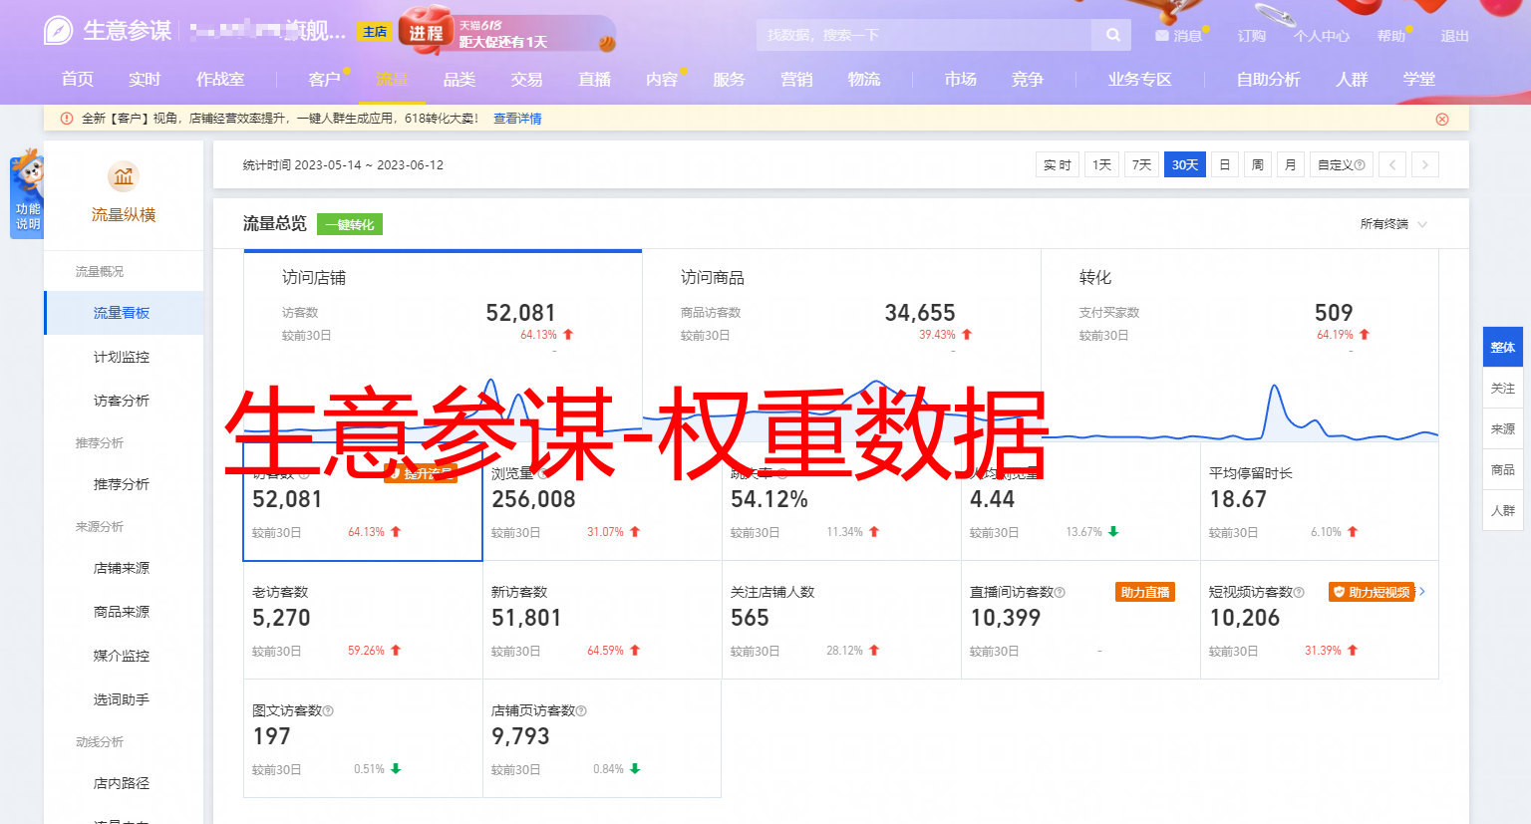Click help icon beside 自定义

coord(1360,165)
